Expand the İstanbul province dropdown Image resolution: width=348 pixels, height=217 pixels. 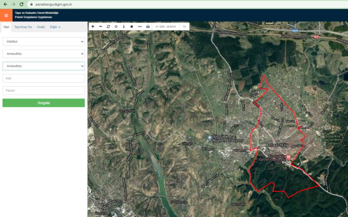(43, 42)
